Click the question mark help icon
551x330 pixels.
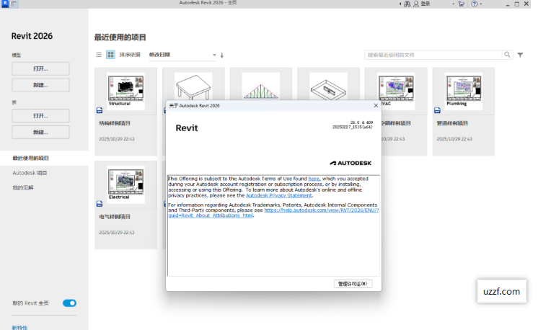coord(475,4)
